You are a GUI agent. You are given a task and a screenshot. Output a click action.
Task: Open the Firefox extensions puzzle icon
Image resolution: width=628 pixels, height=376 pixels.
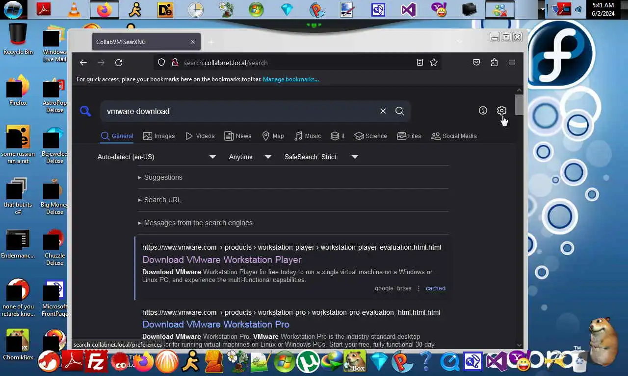494,63
